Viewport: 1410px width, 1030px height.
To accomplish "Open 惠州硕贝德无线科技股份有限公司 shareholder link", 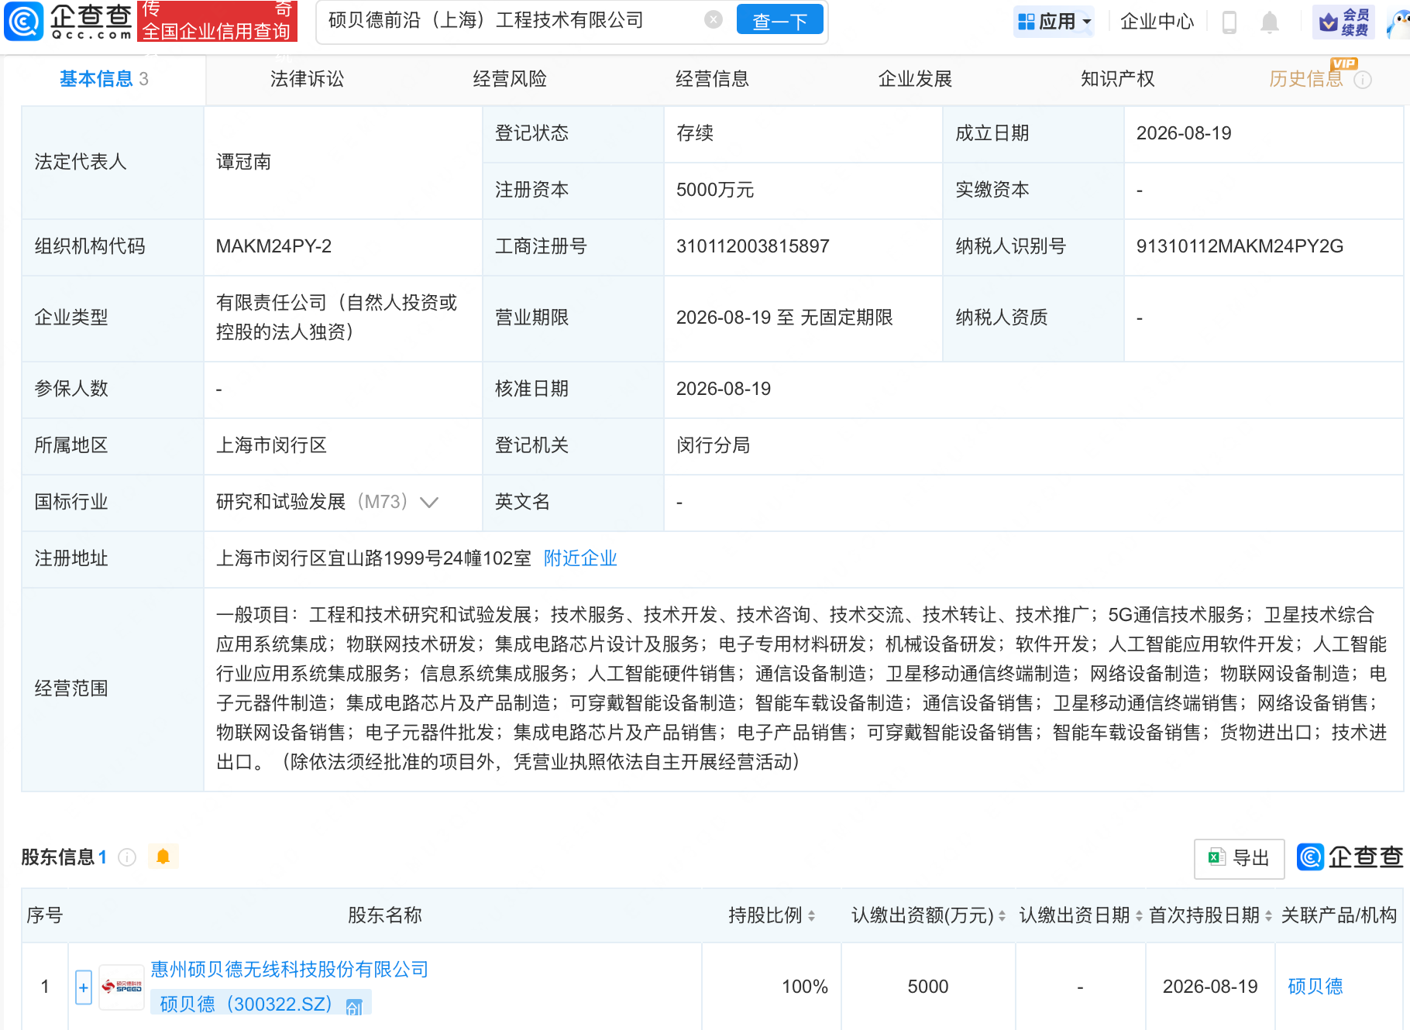I will [289, 970].
